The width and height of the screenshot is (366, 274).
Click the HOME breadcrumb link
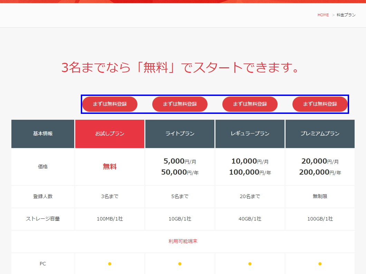pyautogui.click(x=323, y=15)
